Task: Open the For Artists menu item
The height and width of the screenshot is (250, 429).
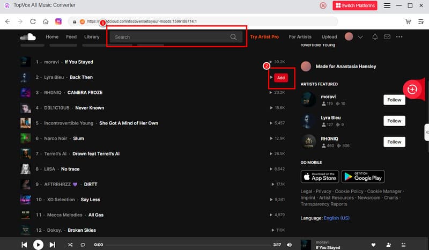Action: (x=300, y=36)
